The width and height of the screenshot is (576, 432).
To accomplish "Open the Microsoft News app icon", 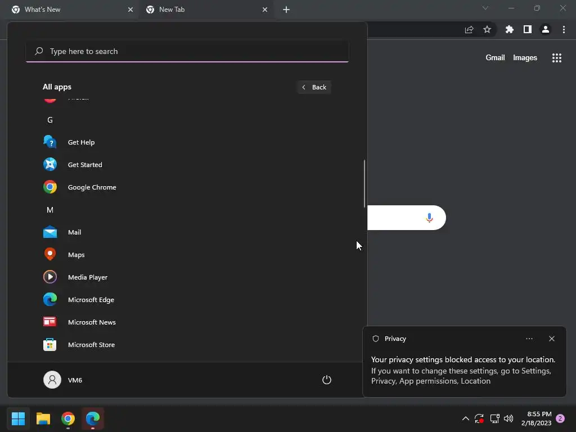I will click(50, 322).
